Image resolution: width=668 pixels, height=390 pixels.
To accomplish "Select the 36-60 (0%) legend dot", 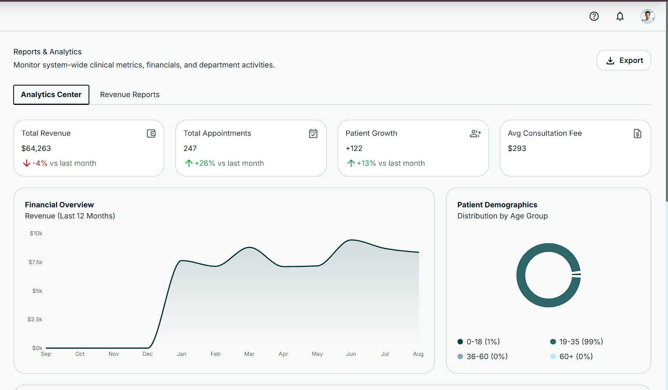I will pos(460,357).
